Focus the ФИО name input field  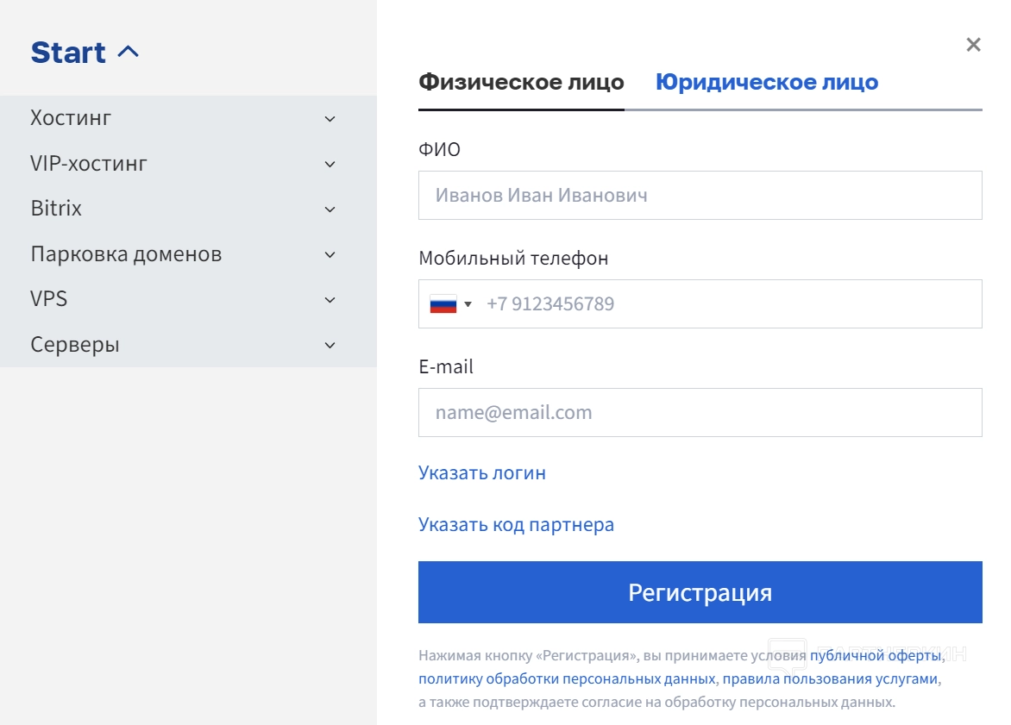tap(700, 196)
